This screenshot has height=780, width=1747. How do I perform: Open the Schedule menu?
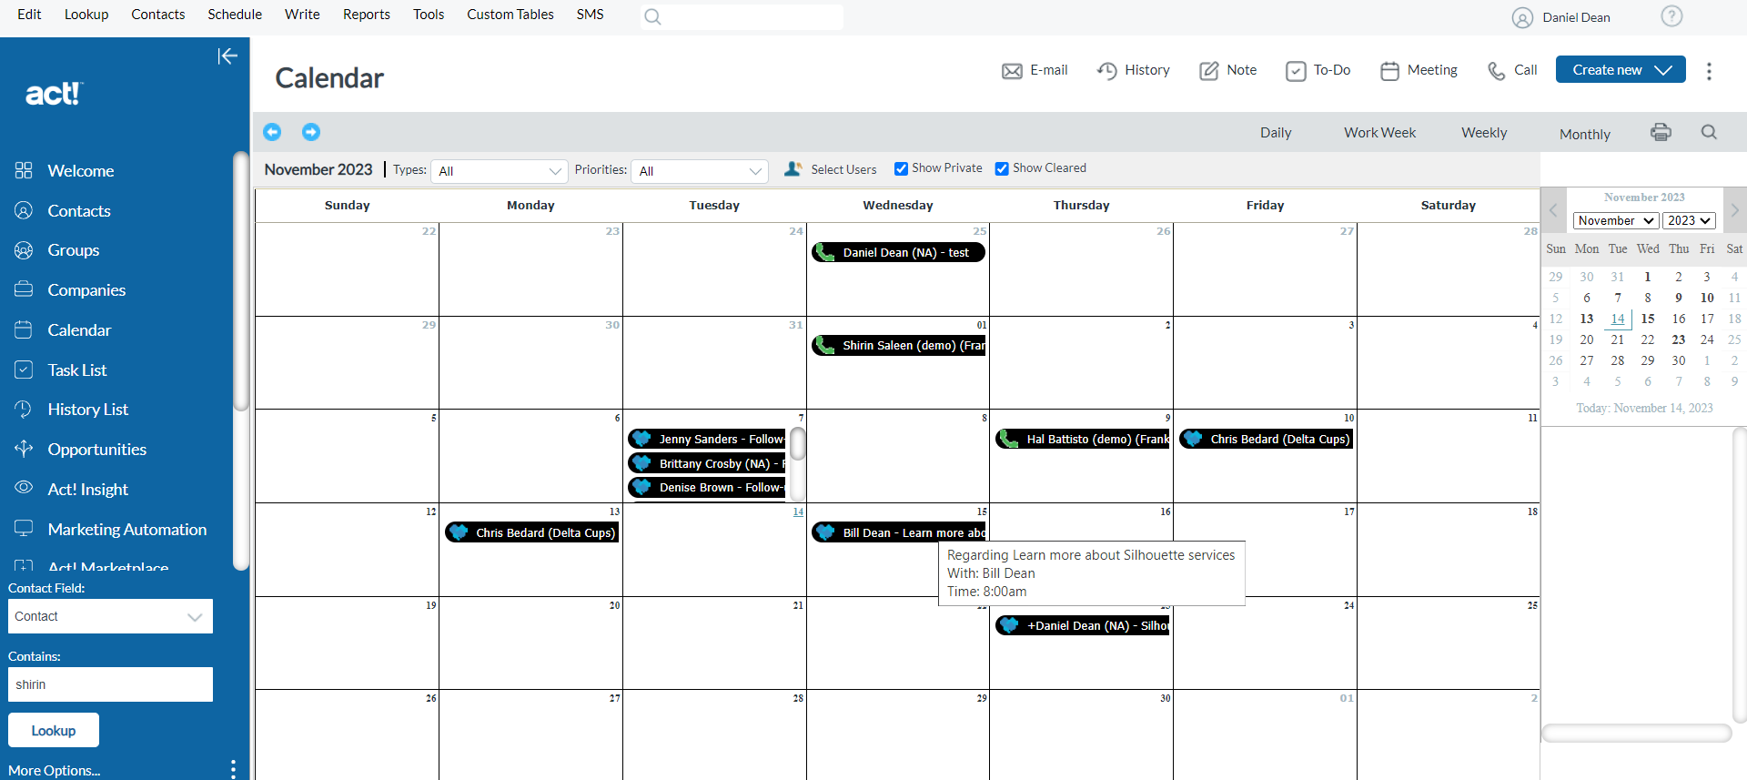pyautogui.click(x=235, y=15)
